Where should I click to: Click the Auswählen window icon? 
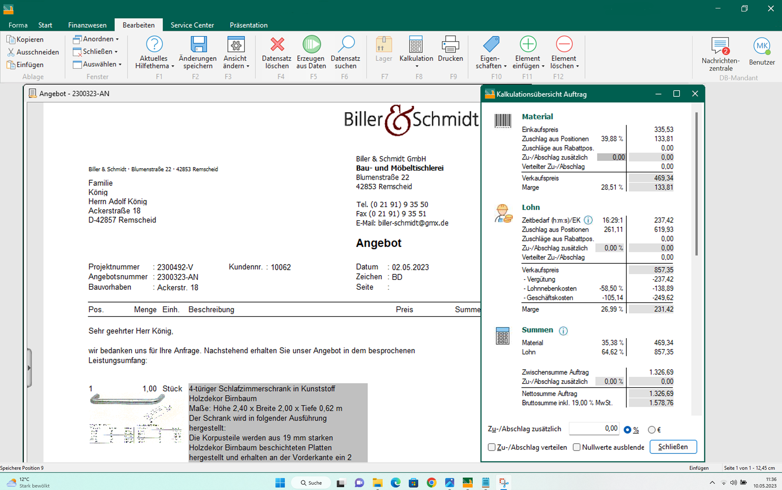pos(77,64)
